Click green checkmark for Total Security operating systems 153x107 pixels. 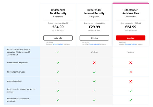coord(58,52)
